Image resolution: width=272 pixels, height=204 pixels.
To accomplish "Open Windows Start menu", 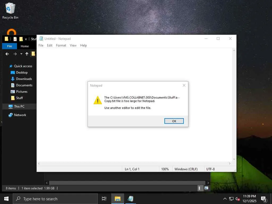I will point(6,199).
